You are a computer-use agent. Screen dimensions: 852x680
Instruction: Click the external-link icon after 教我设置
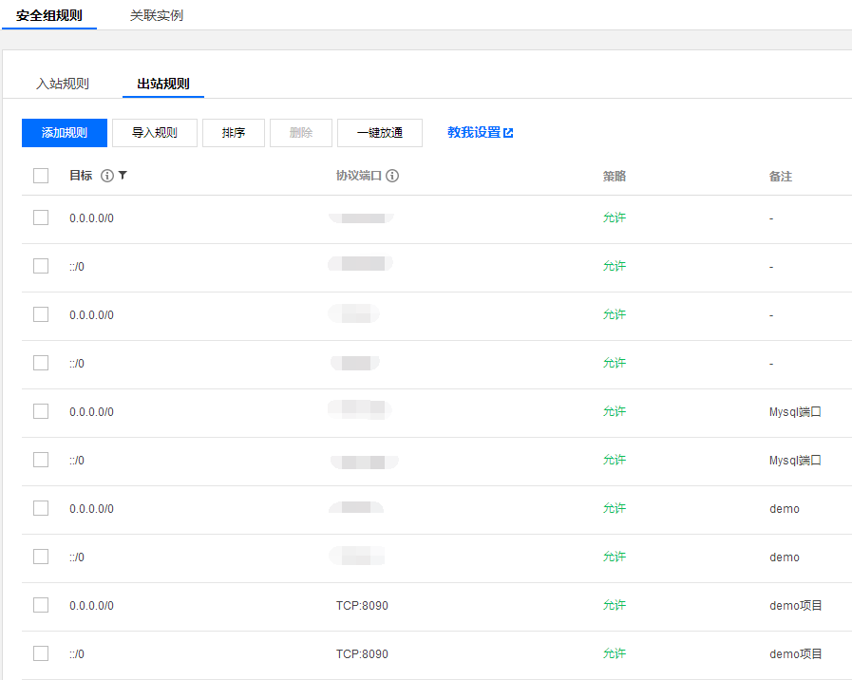[x=507, y=132]
